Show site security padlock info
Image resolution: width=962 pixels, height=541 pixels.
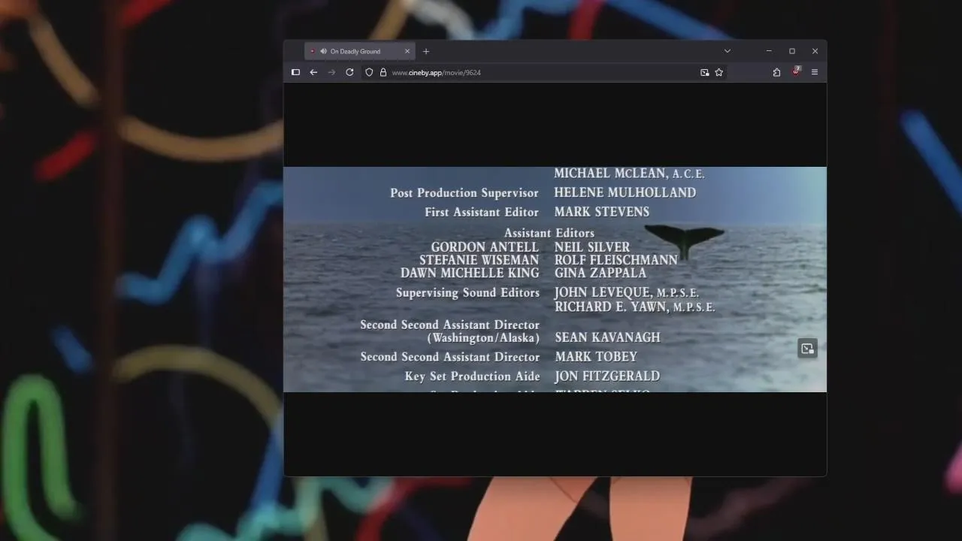[x=383, y=72]
